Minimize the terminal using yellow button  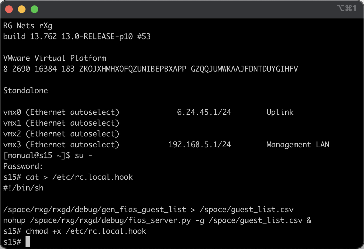(22, 10)
